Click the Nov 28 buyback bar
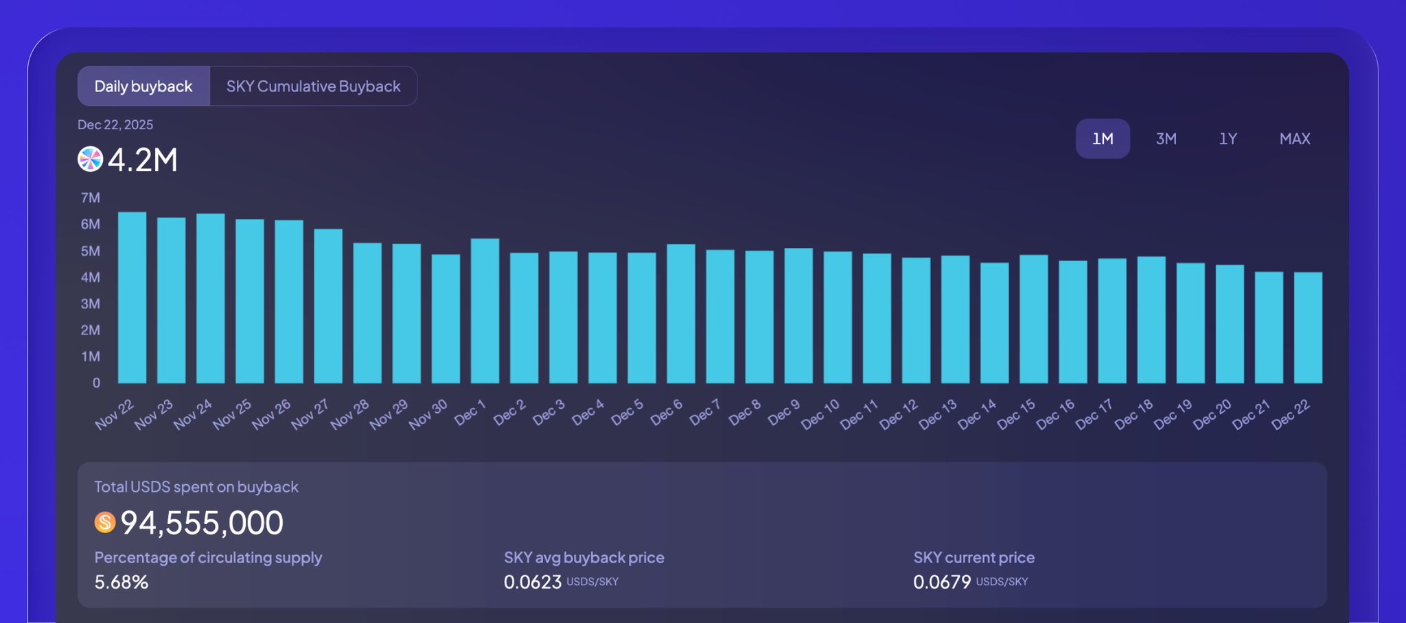1406x623 pixels. click(x=367, y=313)
